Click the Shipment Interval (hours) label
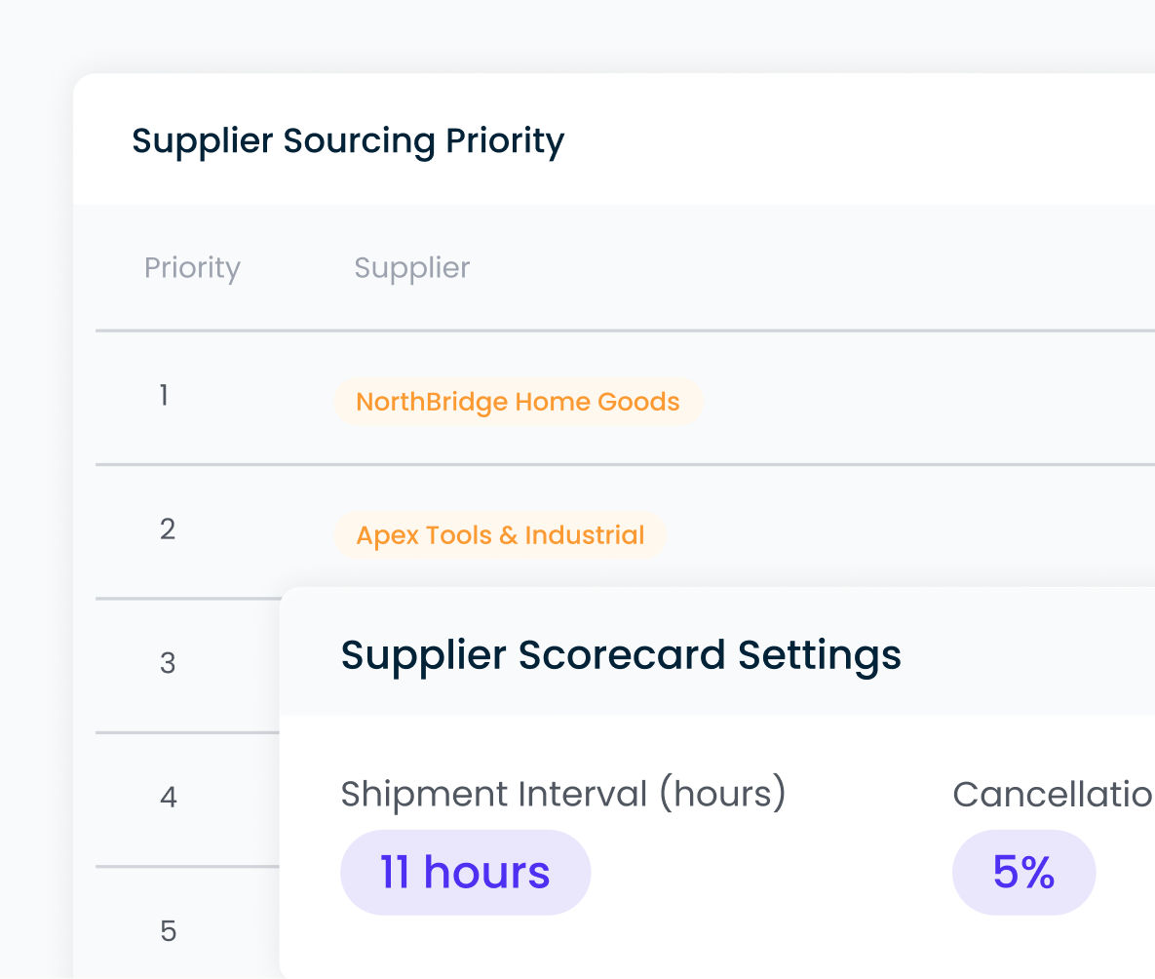1155x979 pixels. [x=562, y=794]
